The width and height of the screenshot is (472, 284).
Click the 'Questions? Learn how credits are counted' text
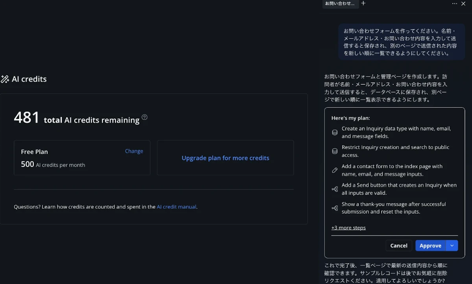click(105, 207)
